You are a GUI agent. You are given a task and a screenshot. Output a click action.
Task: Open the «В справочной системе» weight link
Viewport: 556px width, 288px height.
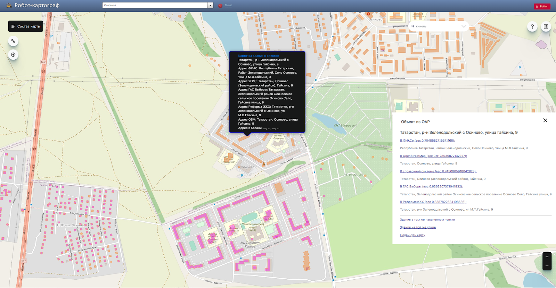[x=438, y=171]
